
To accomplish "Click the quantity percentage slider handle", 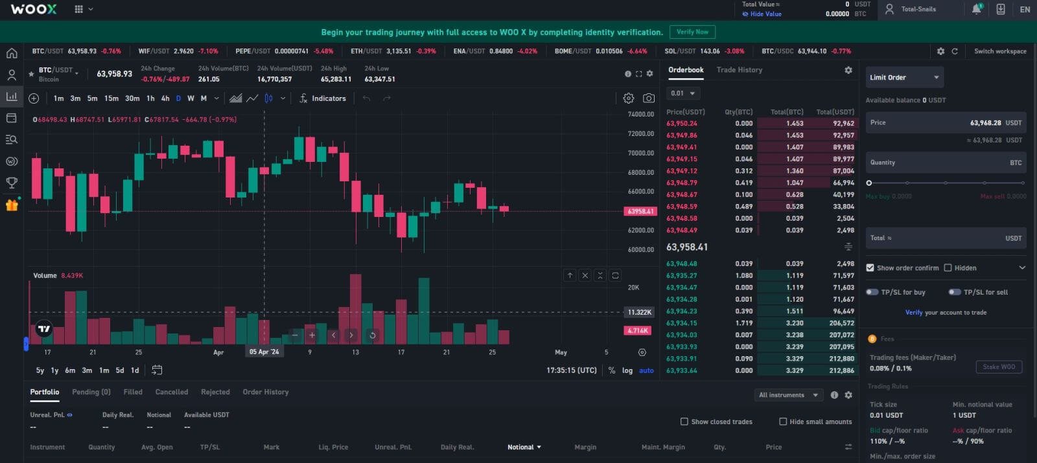I will (x=869, y=183).
